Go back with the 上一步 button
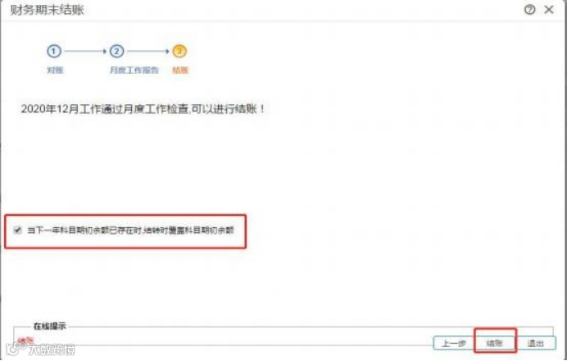Image resolution: width=567 pixels, height=361 pixels. pos(454,343)
